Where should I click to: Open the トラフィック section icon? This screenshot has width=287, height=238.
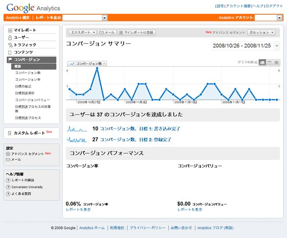tap(10, 45)
